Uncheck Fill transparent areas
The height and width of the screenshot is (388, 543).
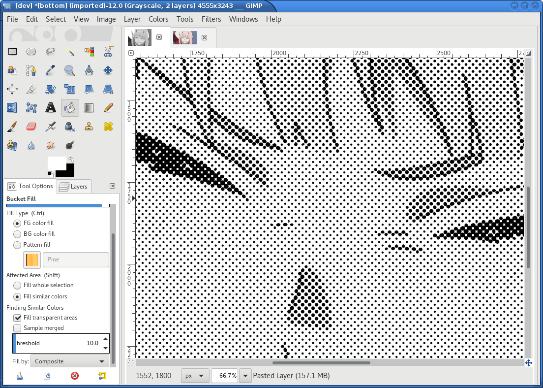(x=18, y=318)
